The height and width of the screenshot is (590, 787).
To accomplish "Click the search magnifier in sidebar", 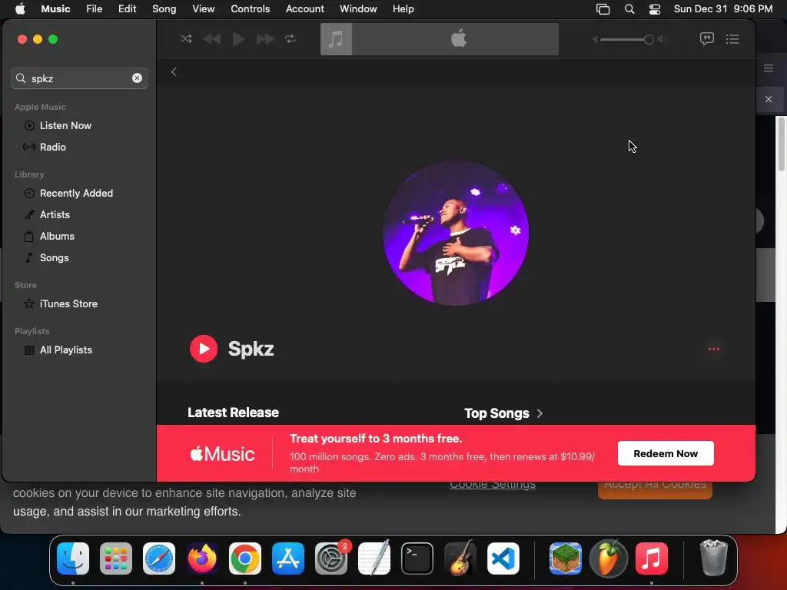I will [21, 78].
